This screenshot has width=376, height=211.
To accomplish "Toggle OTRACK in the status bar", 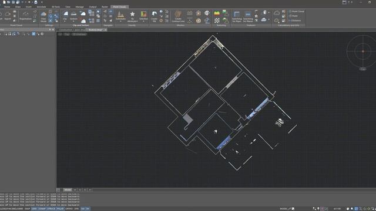I will click(x=51, y=209).
